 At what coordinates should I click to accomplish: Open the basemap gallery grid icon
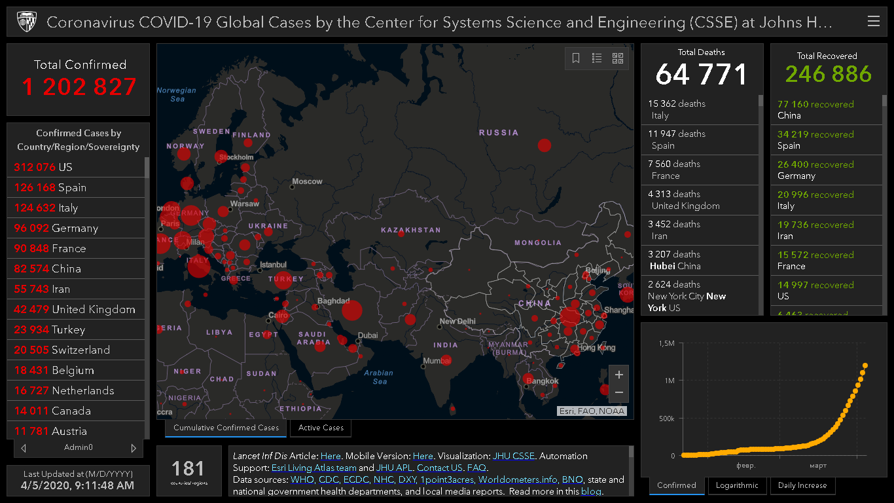pos(618,58)
